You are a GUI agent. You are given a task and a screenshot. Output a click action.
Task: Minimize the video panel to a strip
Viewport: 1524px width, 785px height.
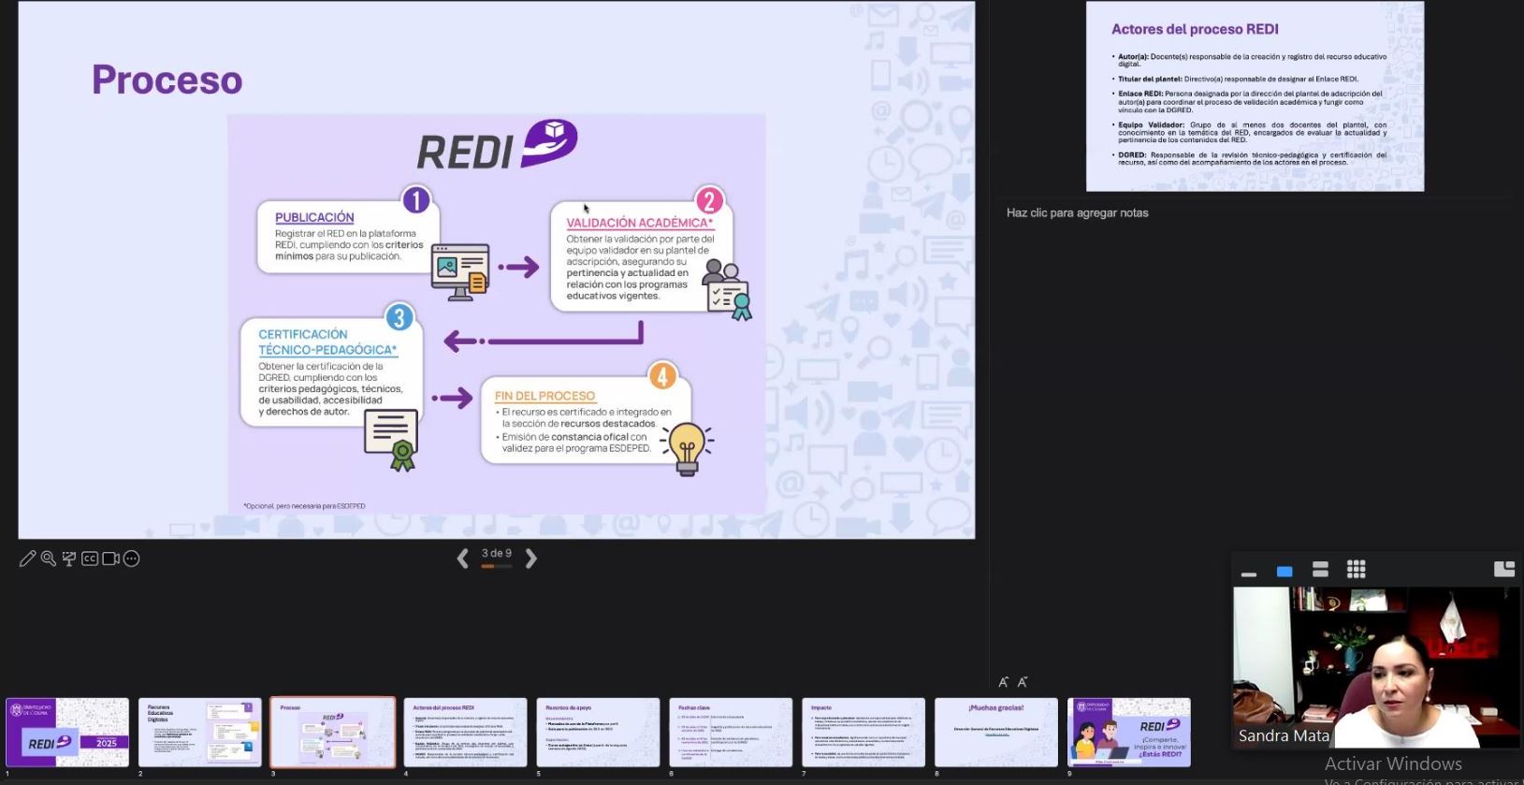coord(1248,572)
